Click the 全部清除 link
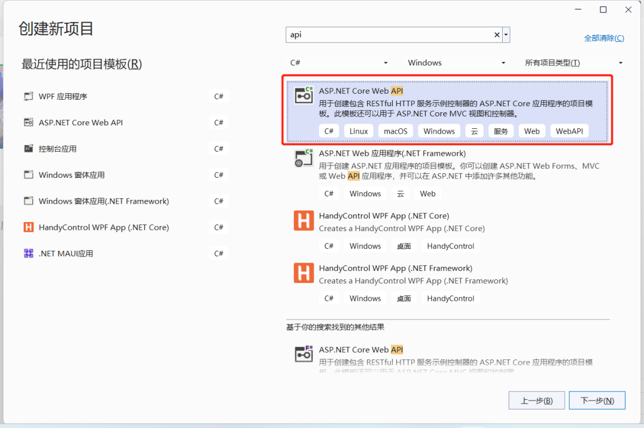Image resolution: width=644 pixels, height=428 pixels. pyautogui.click(x=604, y=38)
